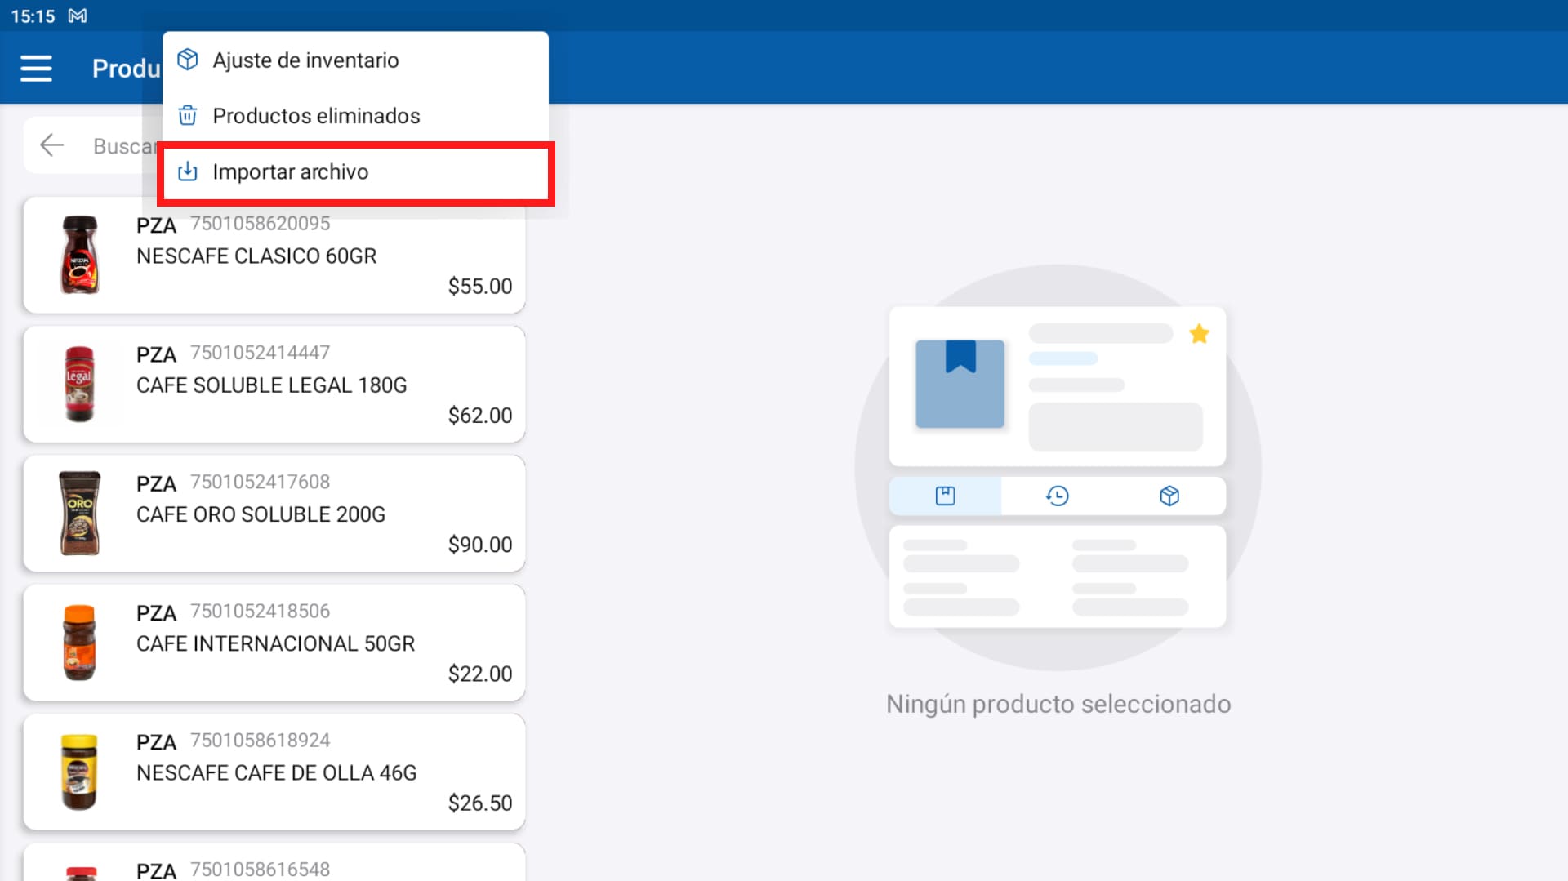
Task: Click the CAFE INTERNACIONAL 50GR product image
Action: point(80,642)
